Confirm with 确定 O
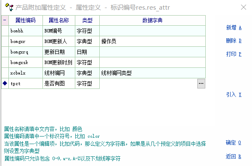The height and width of the screenshot is (166, 252). click(x=233, y=142)
